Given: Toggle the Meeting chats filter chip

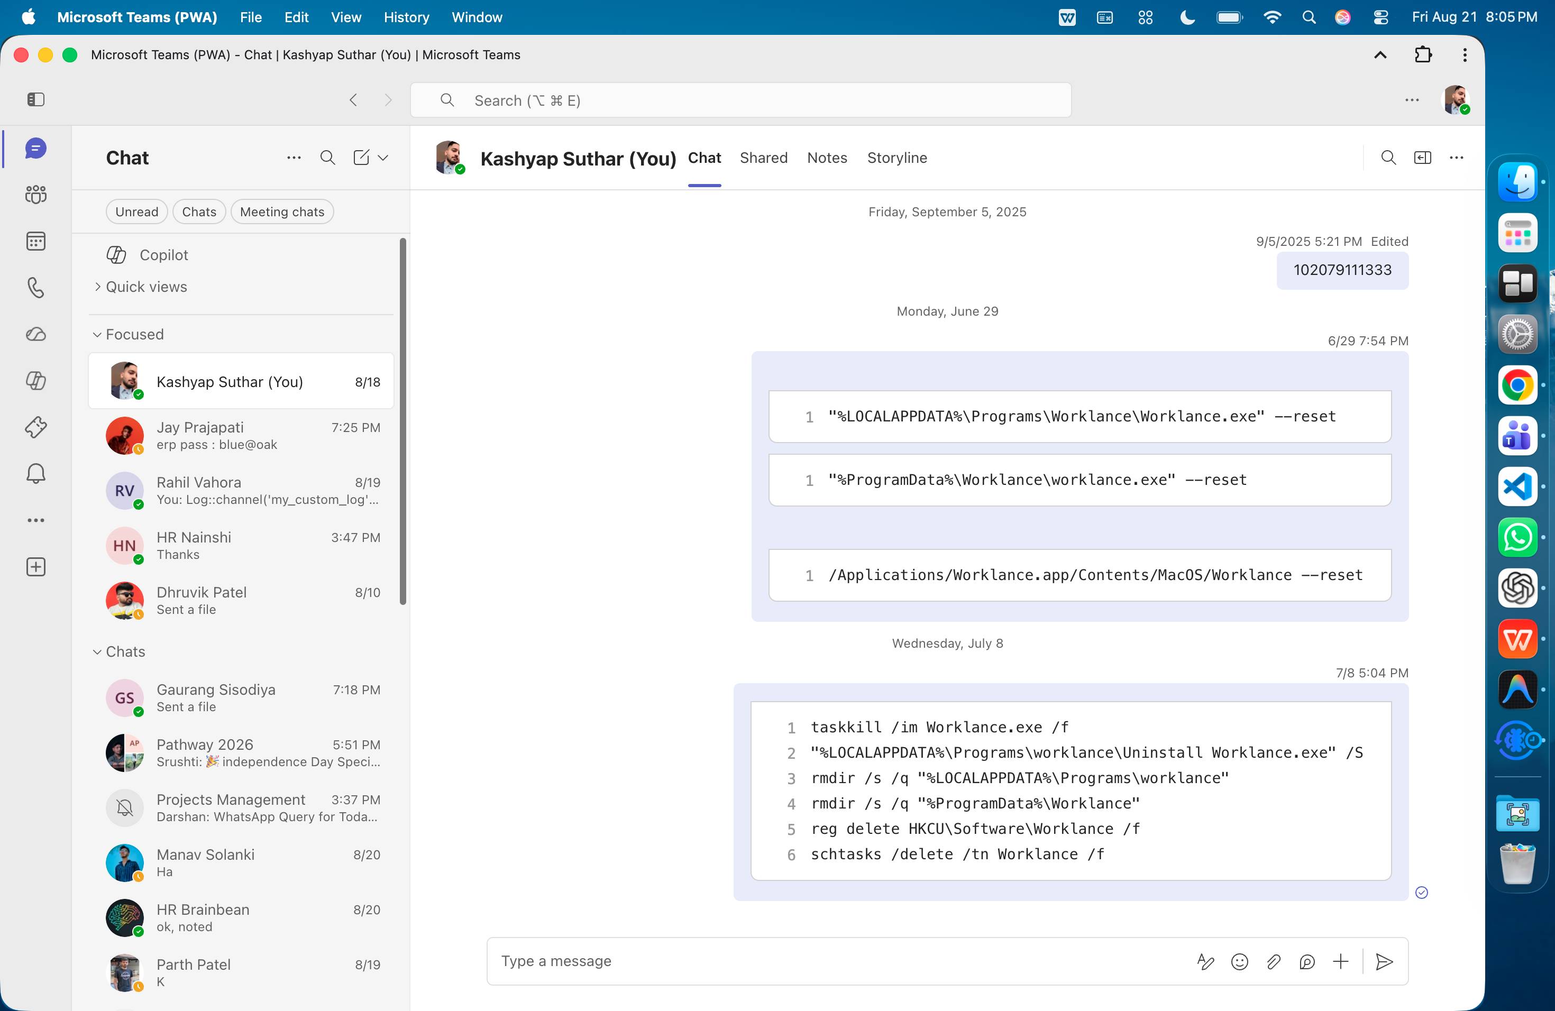Looking at the screenshot, I should point(282,212).
